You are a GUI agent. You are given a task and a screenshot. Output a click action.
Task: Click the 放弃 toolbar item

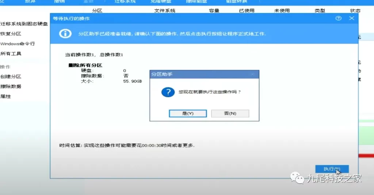pyautogui.click(x=30, y=1)
